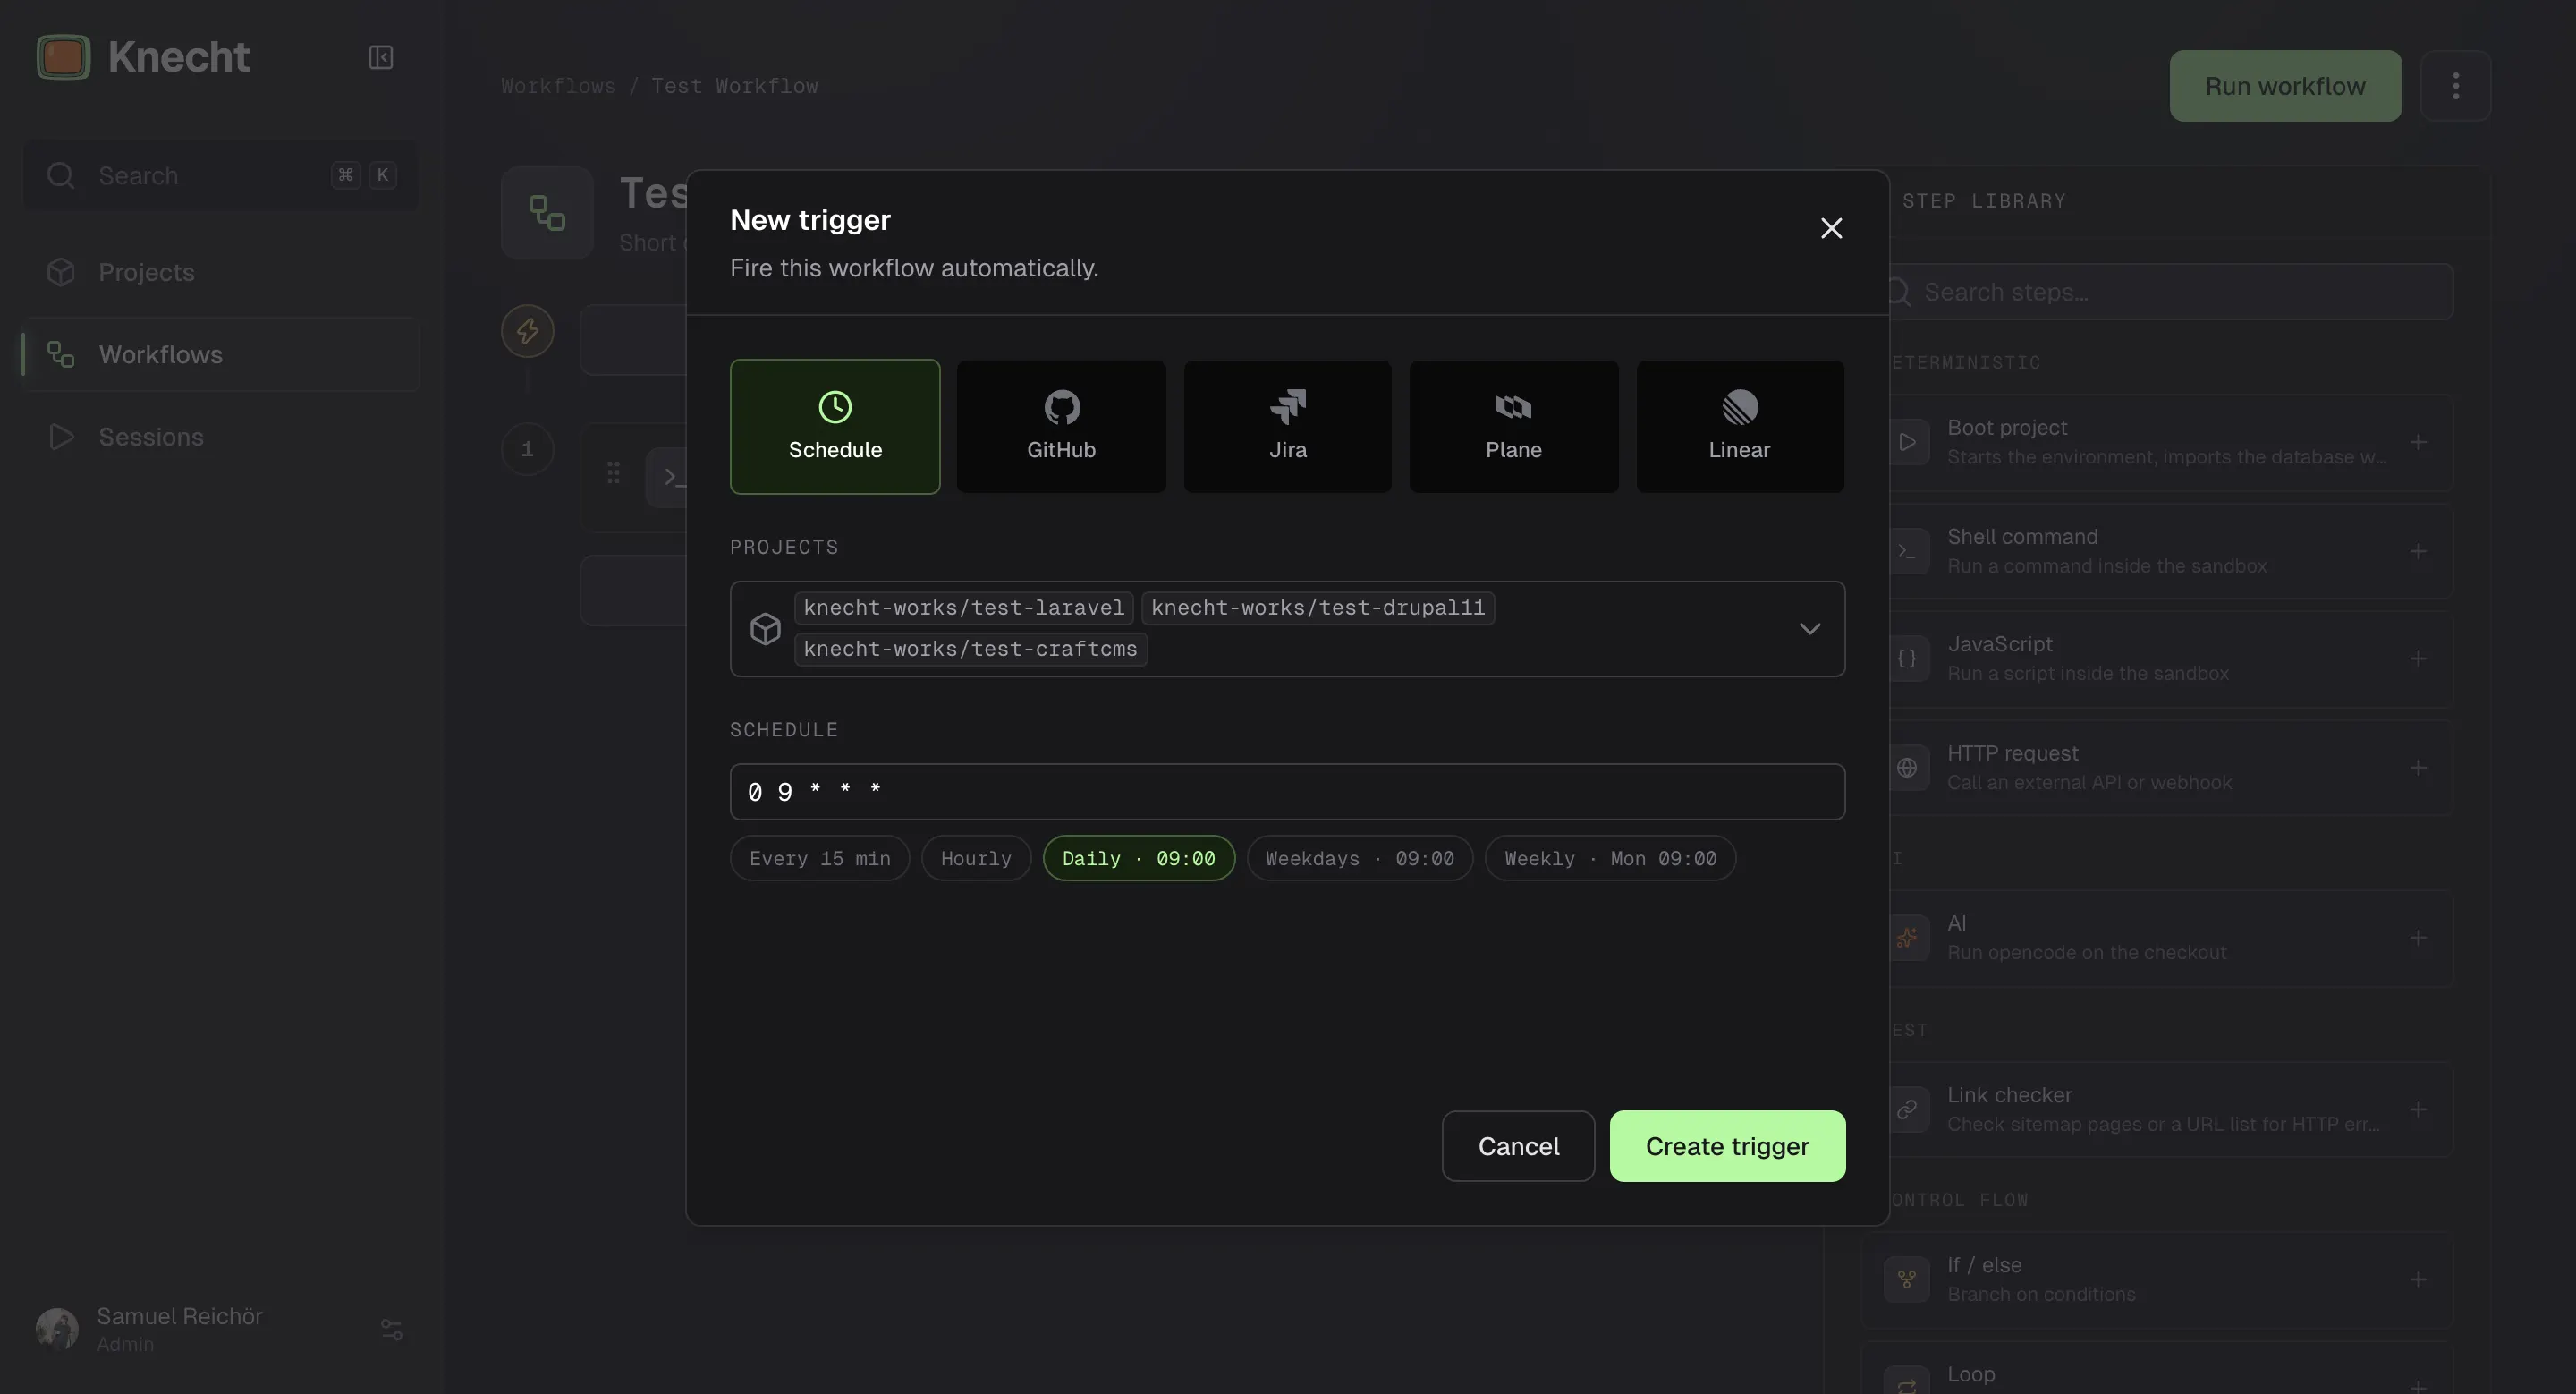The height and width of the screenshot is (1394, 2576).
Task: Add the Boot project step
Action: point(2417,442)
